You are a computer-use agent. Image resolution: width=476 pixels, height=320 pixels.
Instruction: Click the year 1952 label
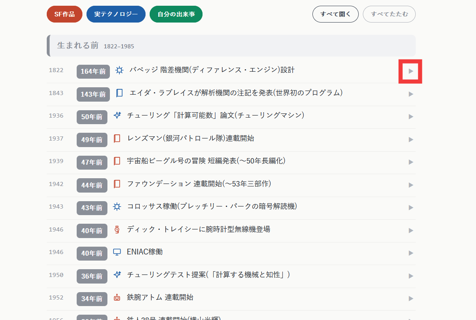(56, 298)
